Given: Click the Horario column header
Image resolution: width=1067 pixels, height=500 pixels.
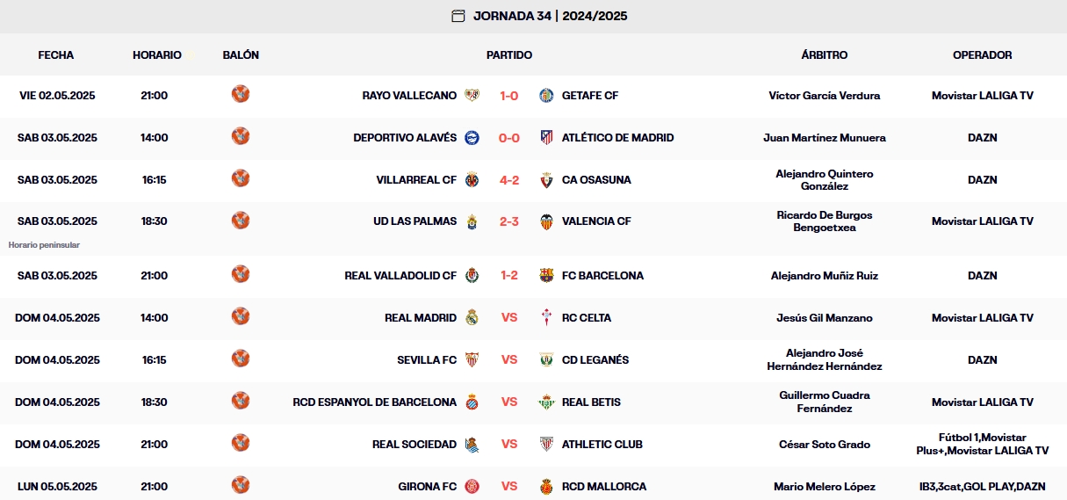Looking at the screenshot, I should [157, 54].
